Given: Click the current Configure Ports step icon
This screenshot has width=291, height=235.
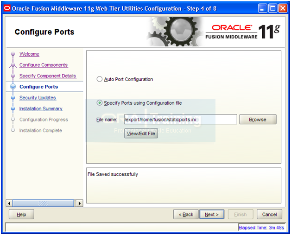Looking at the screenshot, I should (x=13, y=87).
